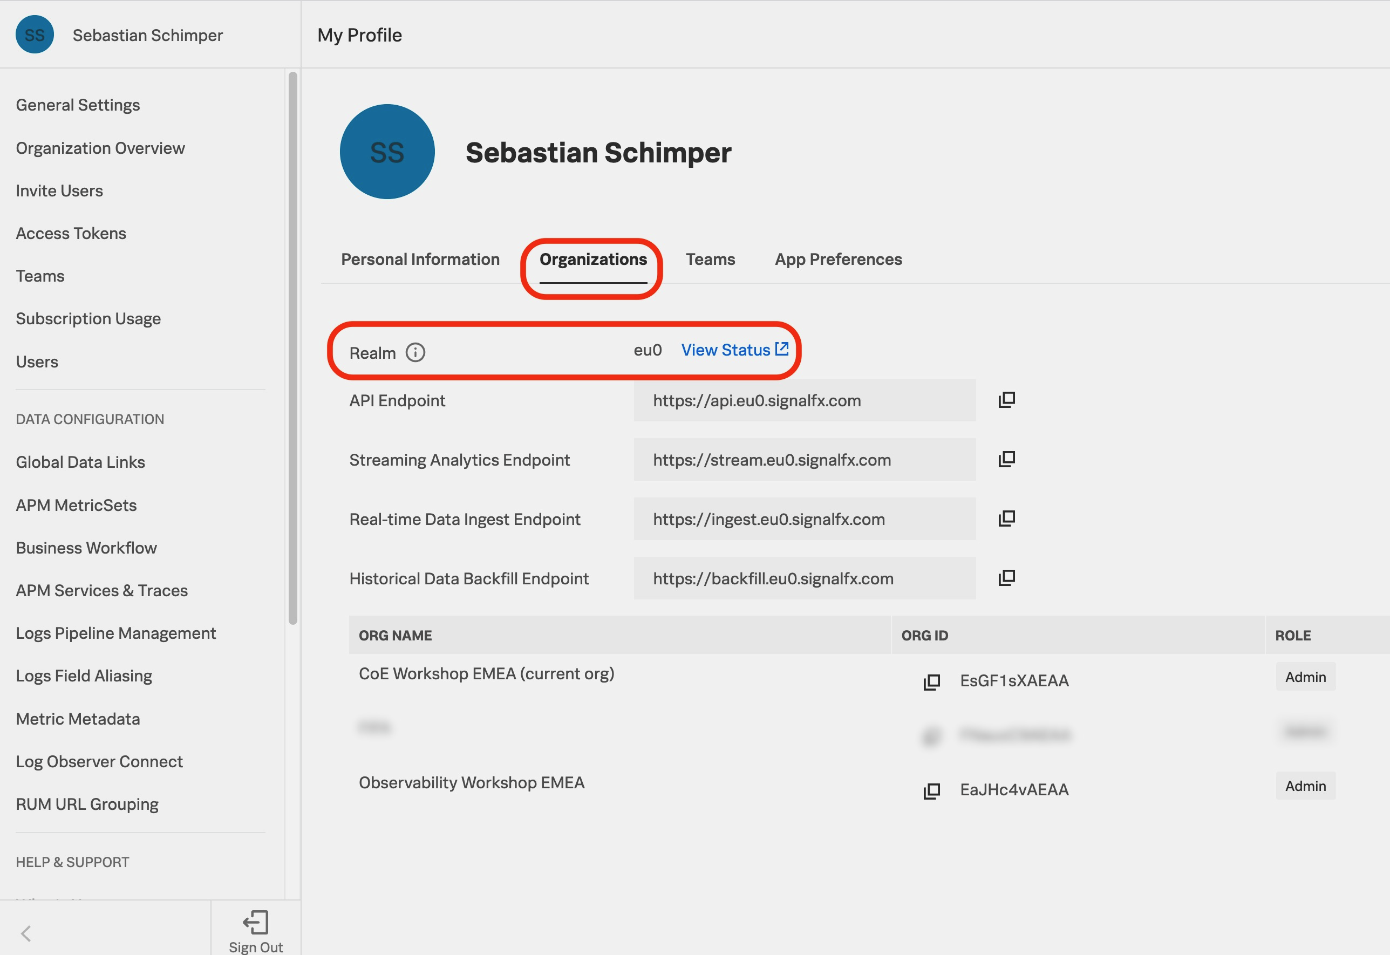Click the org ID text EaJHc4vAEAA
The width and height of the screenshot is (1390, 955).
(x=1014, y=789)
